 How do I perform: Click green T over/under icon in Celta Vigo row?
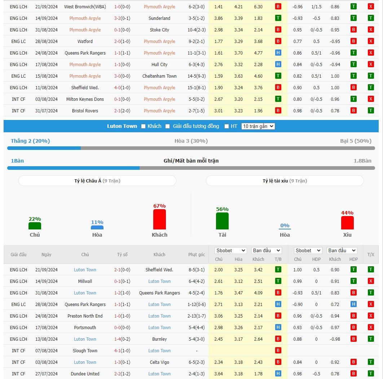371,362
